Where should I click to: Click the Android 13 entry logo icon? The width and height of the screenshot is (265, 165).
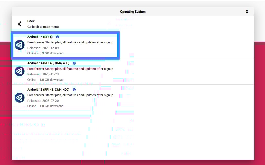click(20, 98)
